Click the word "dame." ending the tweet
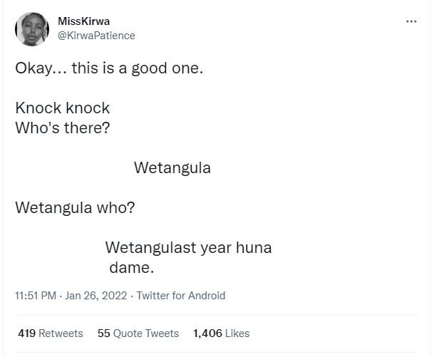The image size is (436, 357). pos(132,267)
